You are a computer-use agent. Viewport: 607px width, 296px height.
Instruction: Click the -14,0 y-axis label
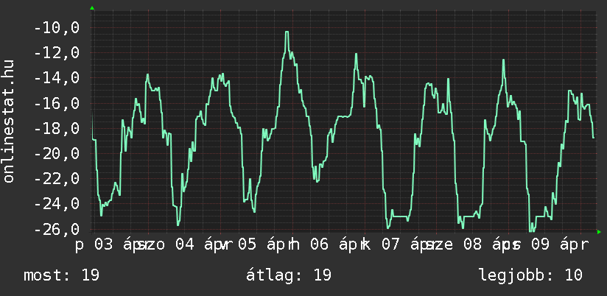(x=56, y=78)
